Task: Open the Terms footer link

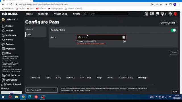Action: 110,78
